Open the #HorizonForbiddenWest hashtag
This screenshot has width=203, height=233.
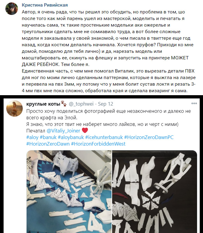98,144
